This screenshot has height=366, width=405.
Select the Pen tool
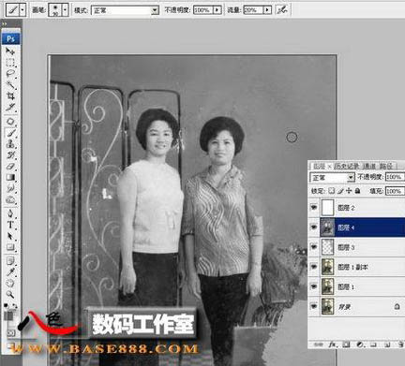10,213
